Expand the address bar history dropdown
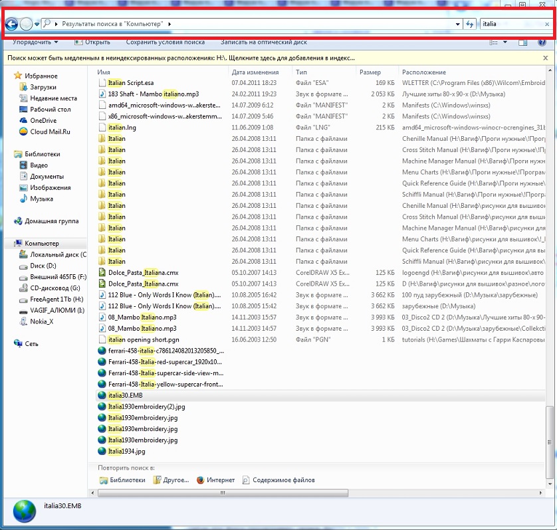The image size is (557, 530). point(458,25)
